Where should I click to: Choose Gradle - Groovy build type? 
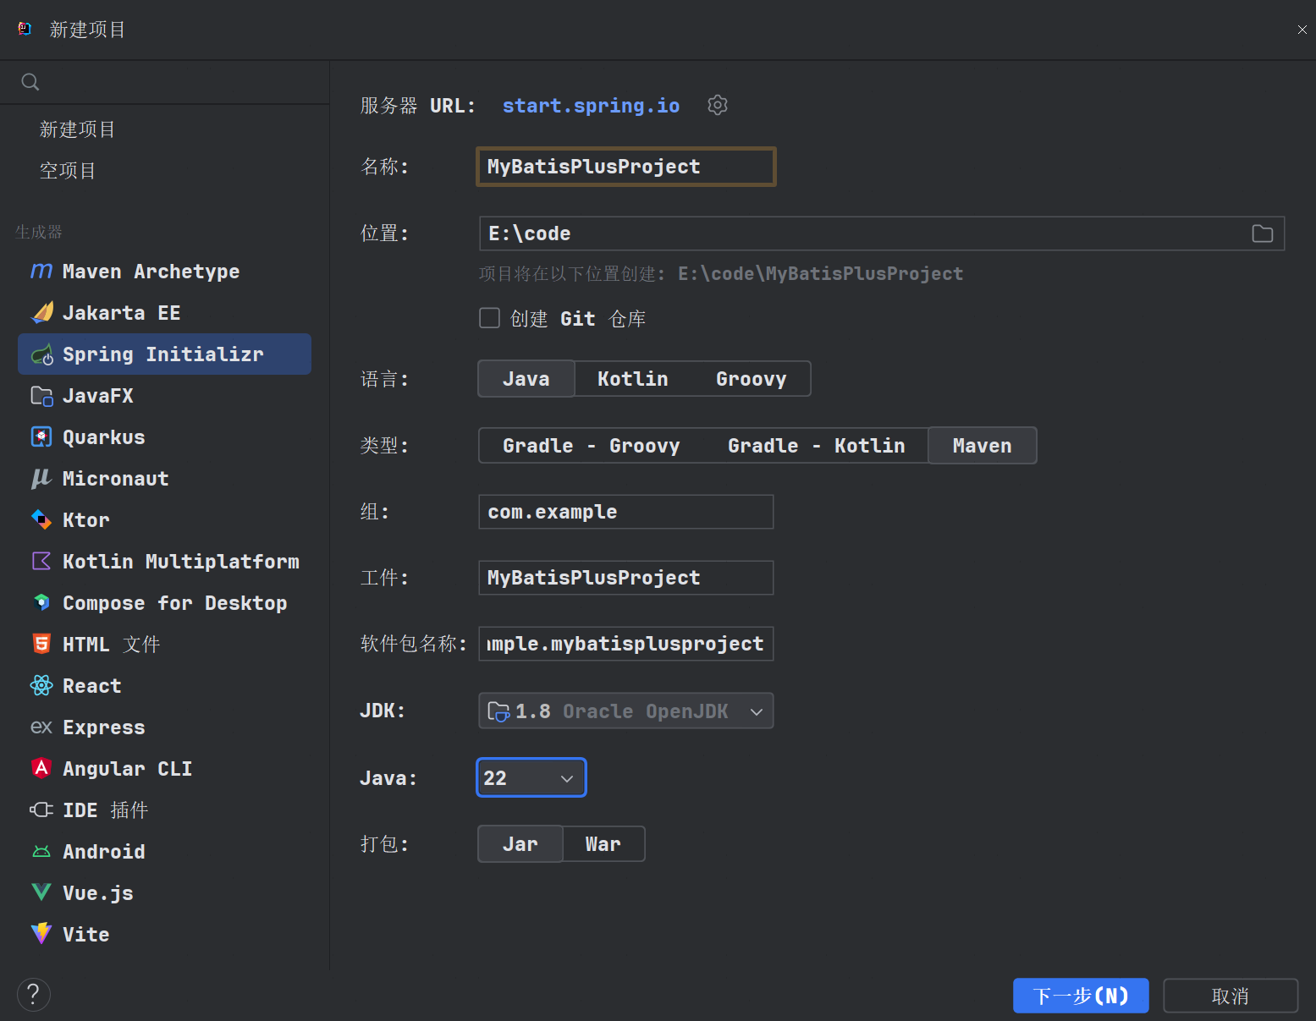(x=592, y=446)
